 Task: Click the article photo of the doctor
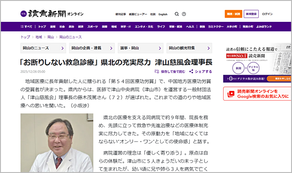click(57, 142)
